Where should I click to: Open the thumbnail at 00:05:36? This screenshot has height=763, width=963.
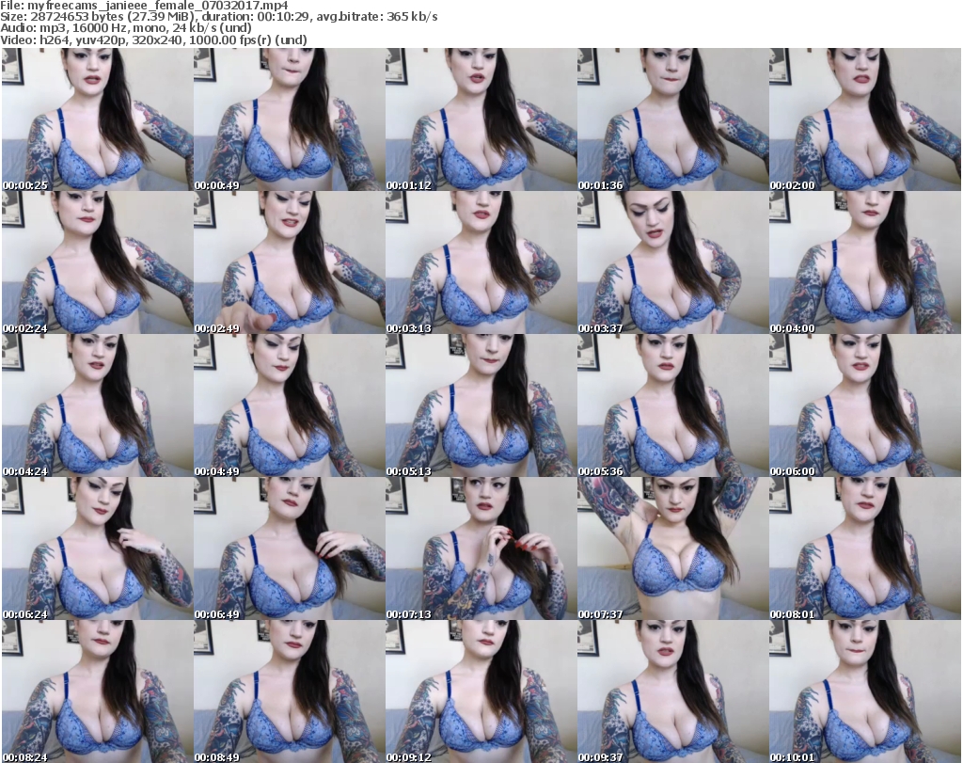(673, 405)
